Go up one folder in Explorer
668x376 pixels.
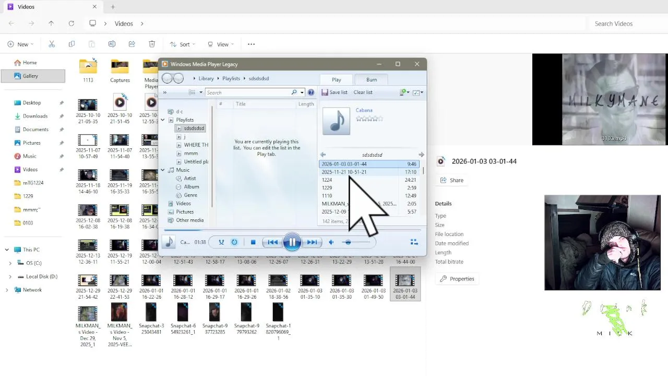51,23
